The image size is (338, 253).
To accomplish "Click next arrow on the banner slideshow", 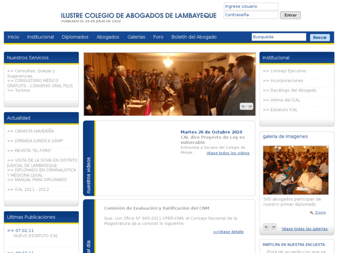I will (250, 106).
